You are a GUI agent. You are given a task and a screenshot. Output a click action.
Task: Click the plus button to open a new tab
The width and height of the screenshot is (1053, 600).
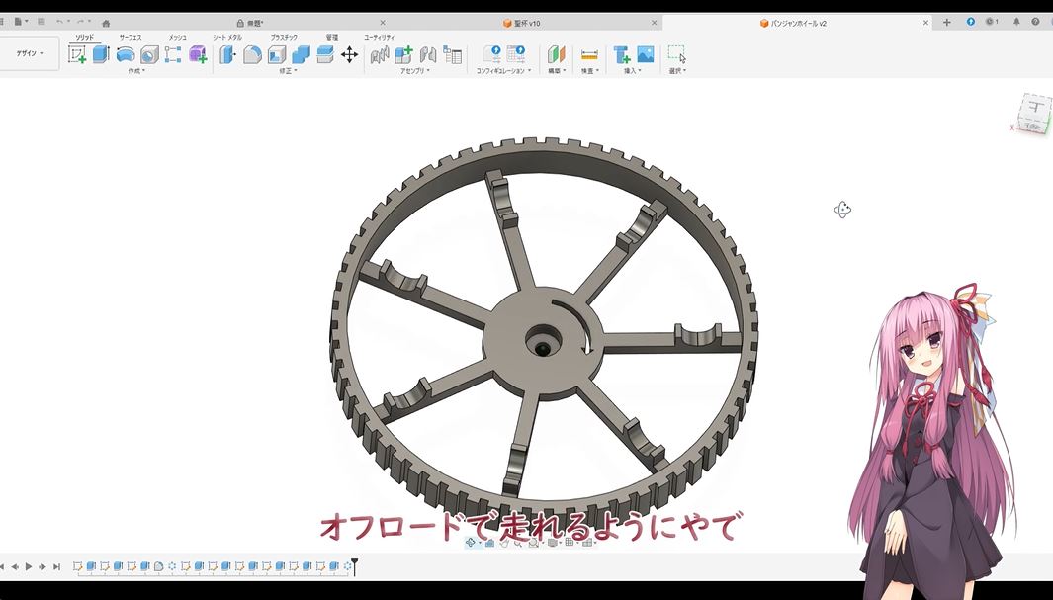click(946, 22)
